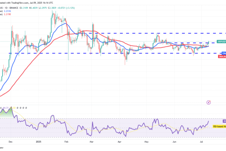This screenshot has width=226, height=151.
Task: Click the XRPUSDT price label on the price axis
Action: pos(221,42)
